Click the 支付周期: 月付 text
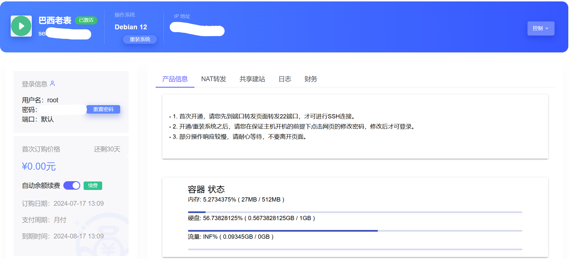570x259 pixels. pos(44,220)
